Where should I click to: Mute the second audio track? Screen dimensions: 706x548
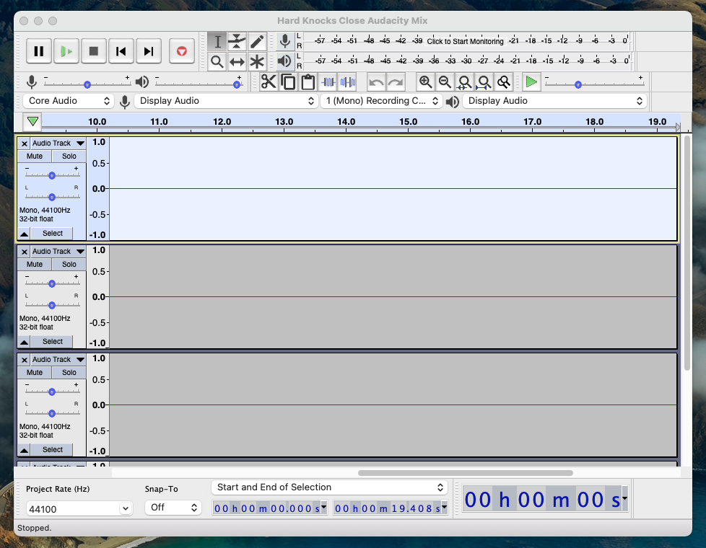click(35, 264)
